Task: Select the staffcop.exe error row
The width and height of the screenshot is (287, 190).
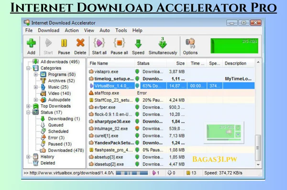Action: pyautogui.click(x=171, y=93)
